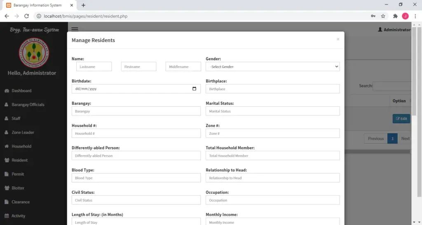422x225 pixels.
Task: Click the barangay seal logo
Action: (x=34, y=52)
